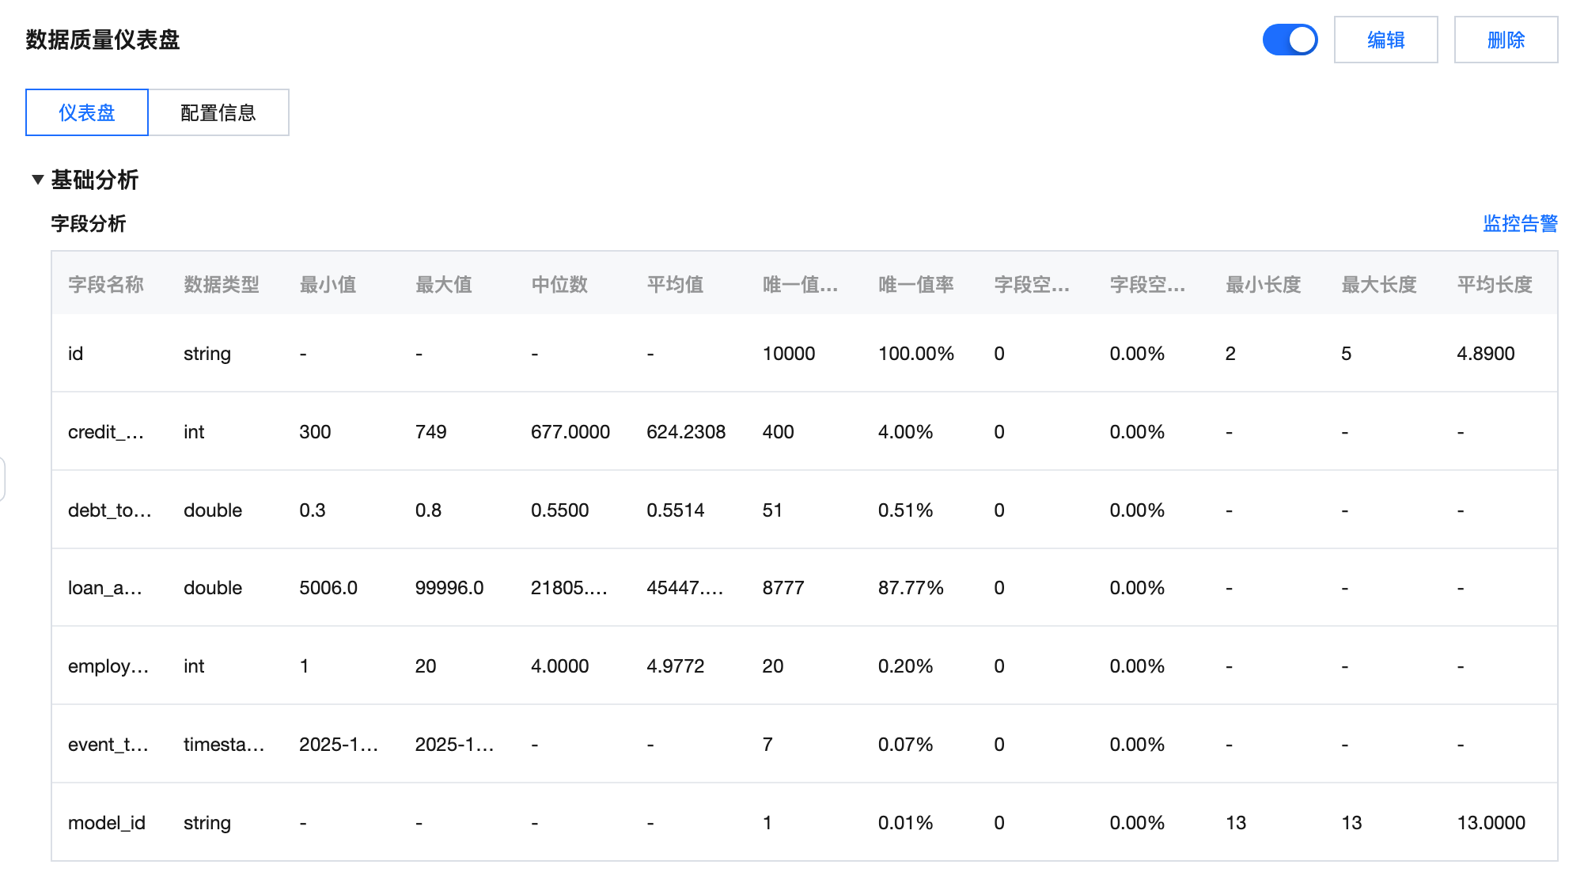1584x872 pixels.
Task: Click the 编辑 button
Action: coord(1385,40)
